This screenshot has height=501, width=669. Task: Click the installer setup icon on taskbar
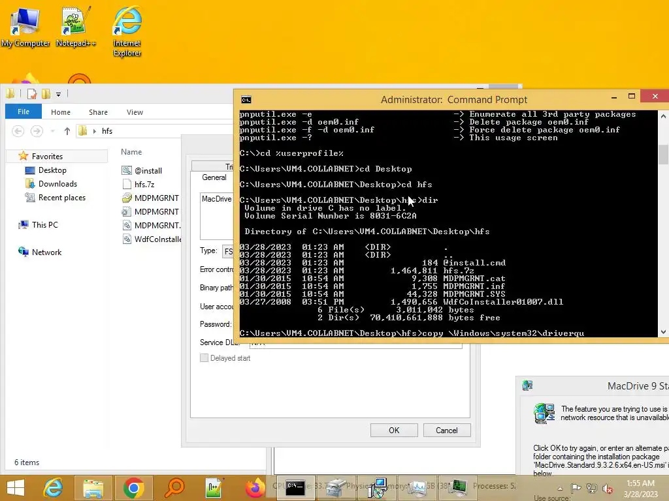coord(377,488)
